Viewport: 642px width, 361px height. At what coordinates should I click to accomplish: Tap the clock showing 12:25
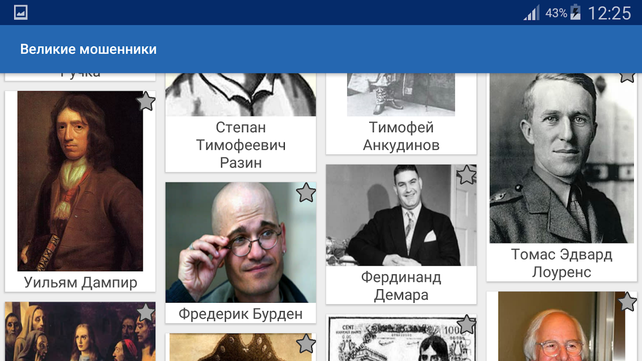[609, 13]
